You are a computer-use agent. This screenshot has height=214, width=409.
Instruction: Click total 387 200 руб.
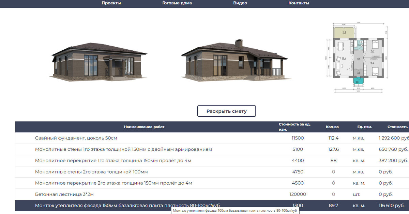(x=393, y=161)
